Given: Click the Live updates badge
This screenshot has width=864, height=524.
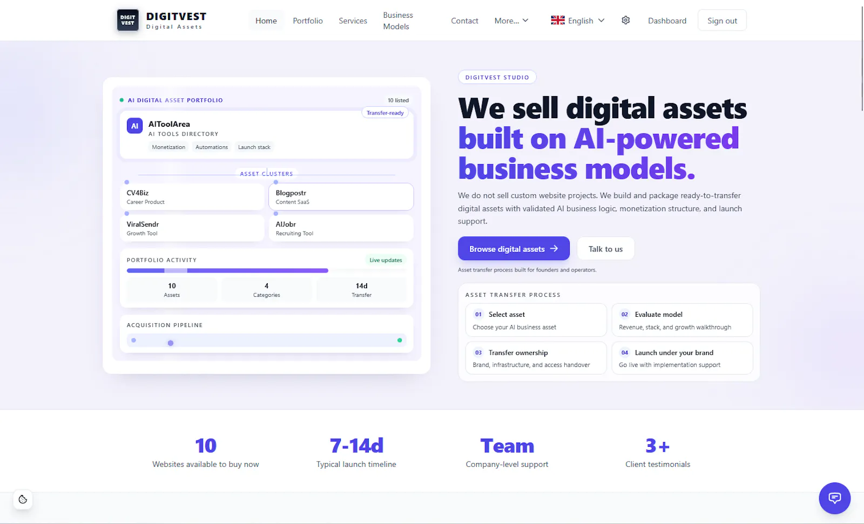Looking at the screenshot, I should (x=386, y=260).
